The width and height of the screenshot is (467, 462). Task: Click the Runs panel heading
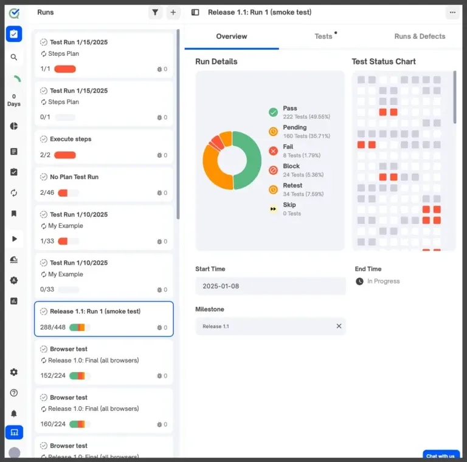tap(45, 12)
